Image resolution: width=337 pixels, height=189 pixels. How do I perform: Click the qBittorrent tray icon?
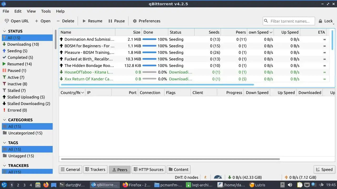tap(321, 185)
